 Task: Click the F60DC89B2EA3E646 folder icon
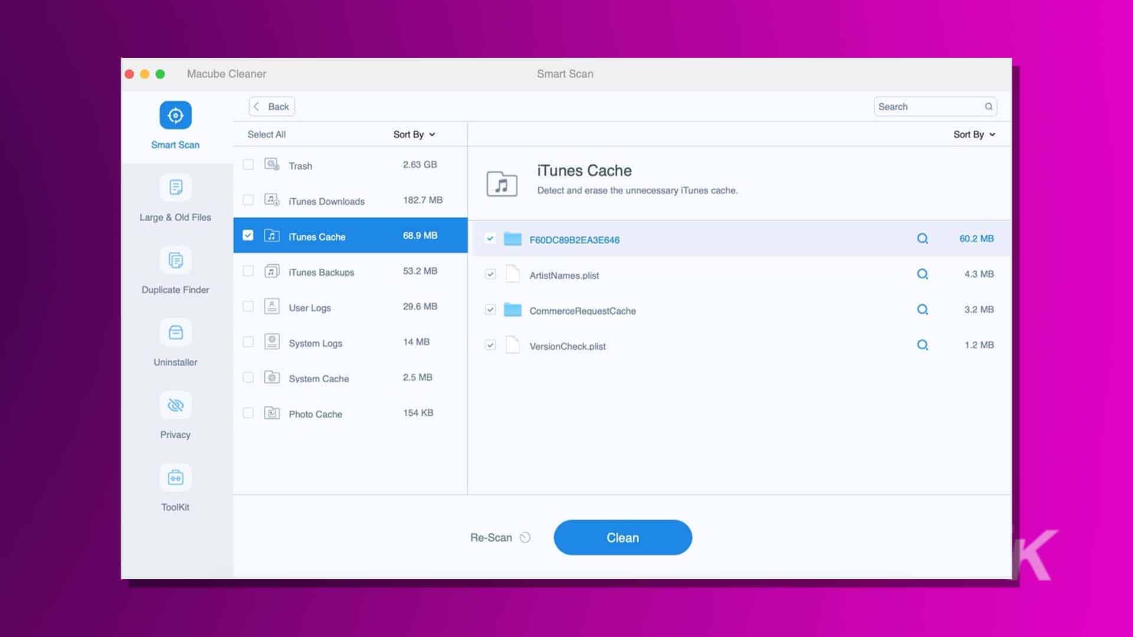[x=513, y=239]
